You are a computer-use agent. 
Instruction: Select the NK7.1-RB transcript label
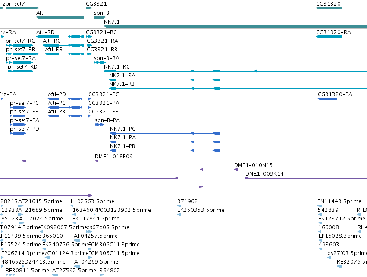122,84
